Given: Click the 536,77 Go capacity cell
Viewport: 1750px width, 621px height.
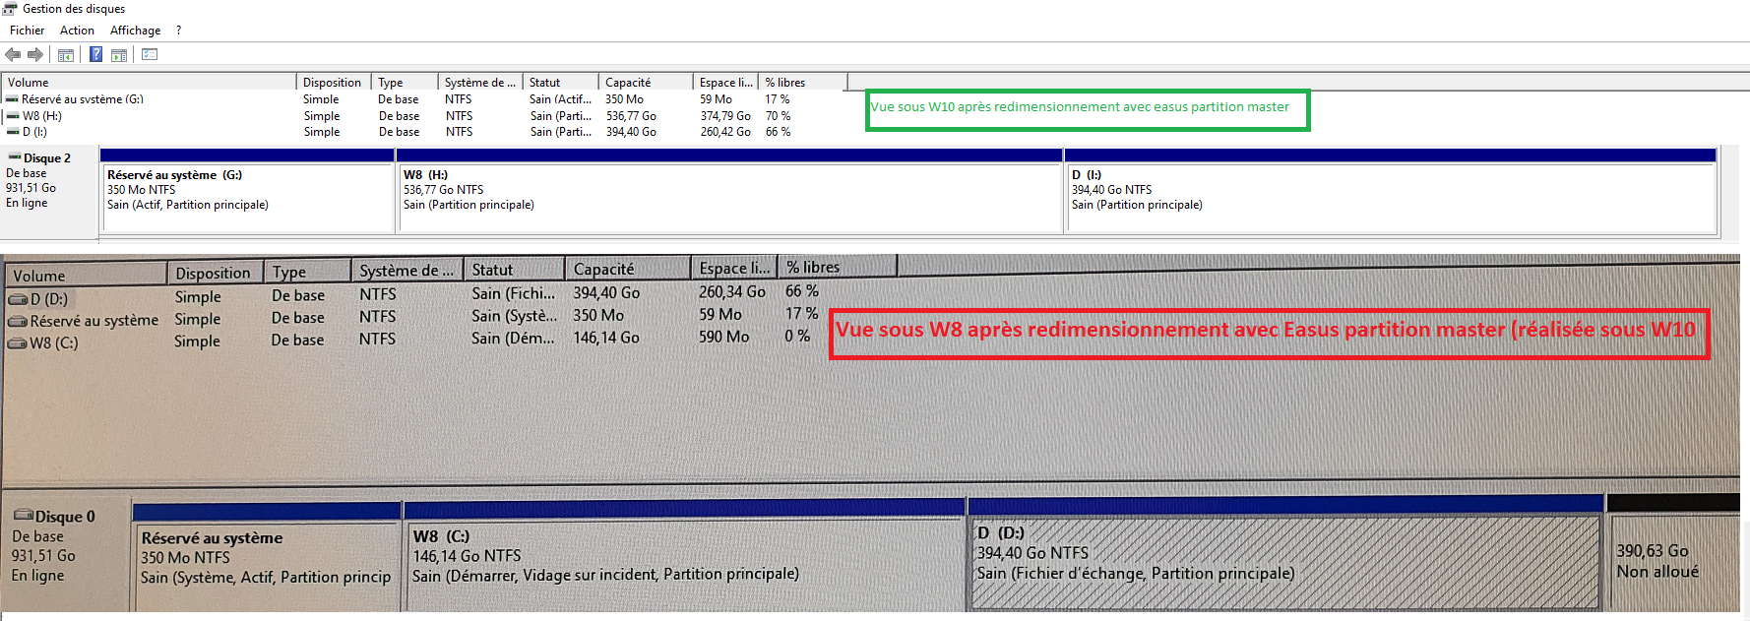Looking at the screenshot, I should click(x=631, y=116).
